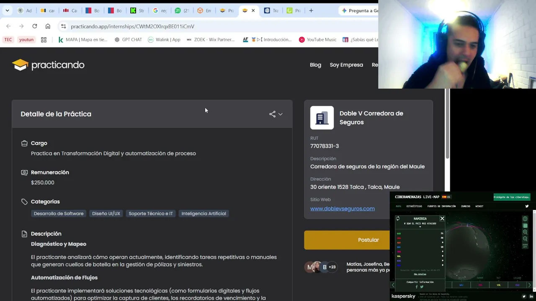This screenshot has height=301, width=536.
Task: Click the VUL stat in bottom bar
Action: 499,285
